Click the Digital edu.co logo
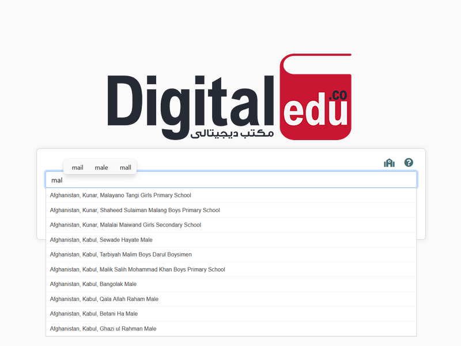This screenshot has height=346, width=461. click(229, 97)
